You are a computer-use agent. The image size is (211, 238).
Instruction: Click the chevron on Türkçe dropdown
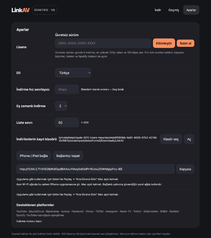89,73
